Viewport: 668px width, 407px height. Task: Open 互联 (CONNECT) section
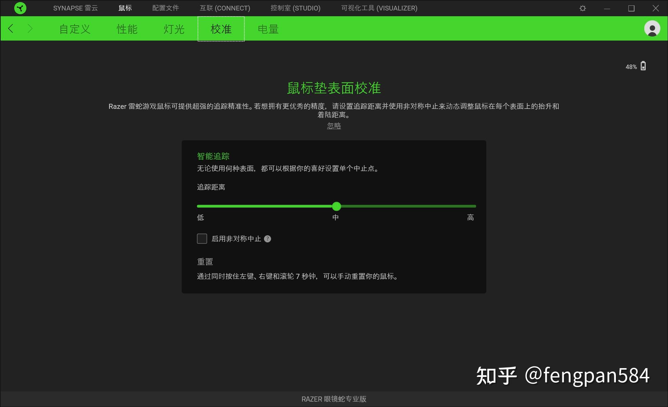coord(225,8)
